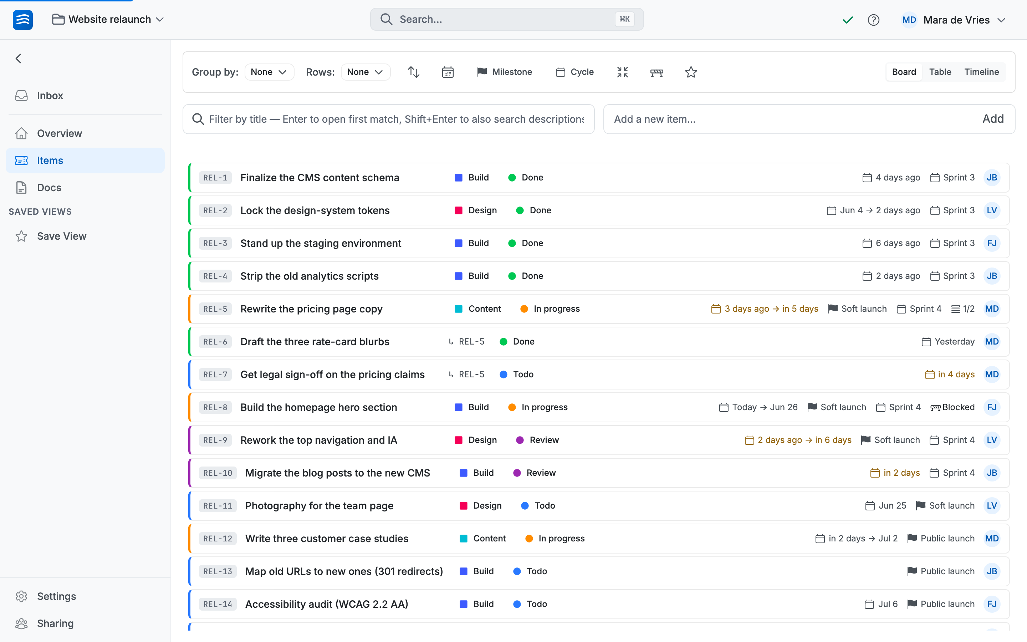Click JB avatar on REL-1 row
Screen dimensions: 1027x642
click(x=992, y=178)
